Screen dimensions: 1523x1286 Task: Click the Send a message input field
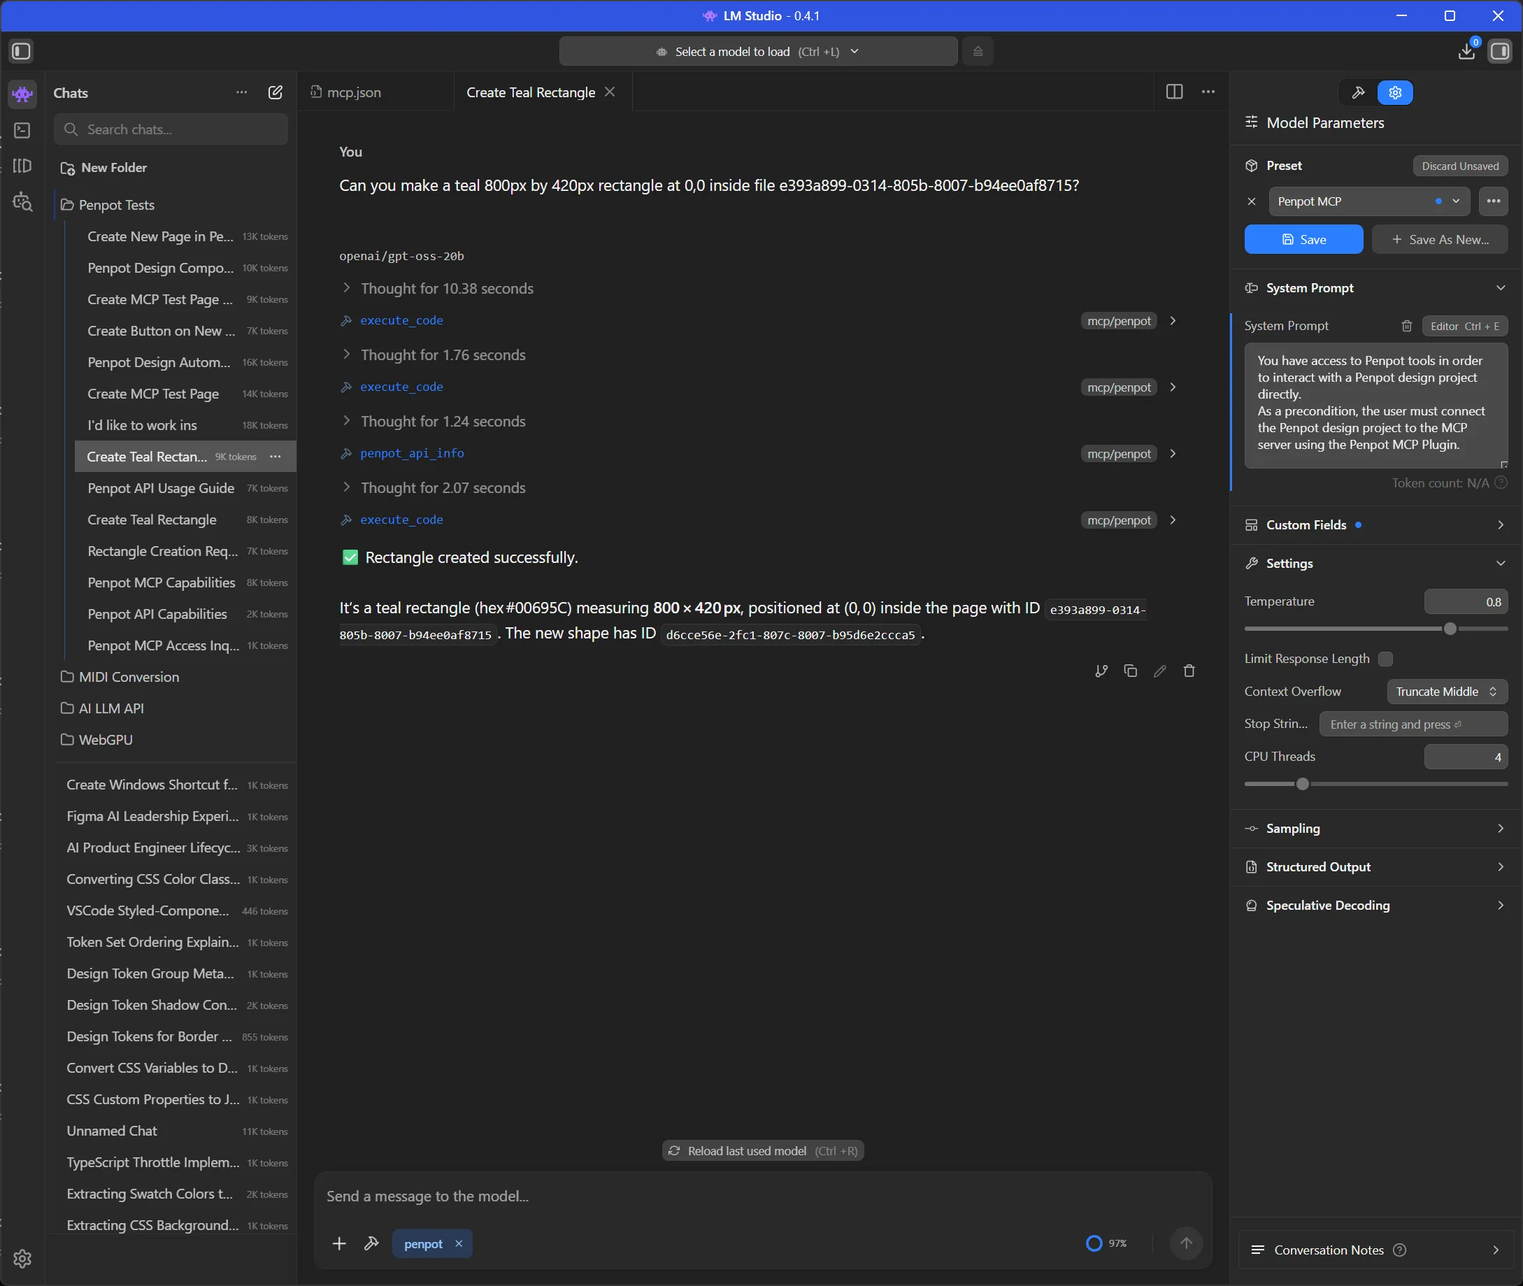pyautogui.click(x=729, y=1196)
